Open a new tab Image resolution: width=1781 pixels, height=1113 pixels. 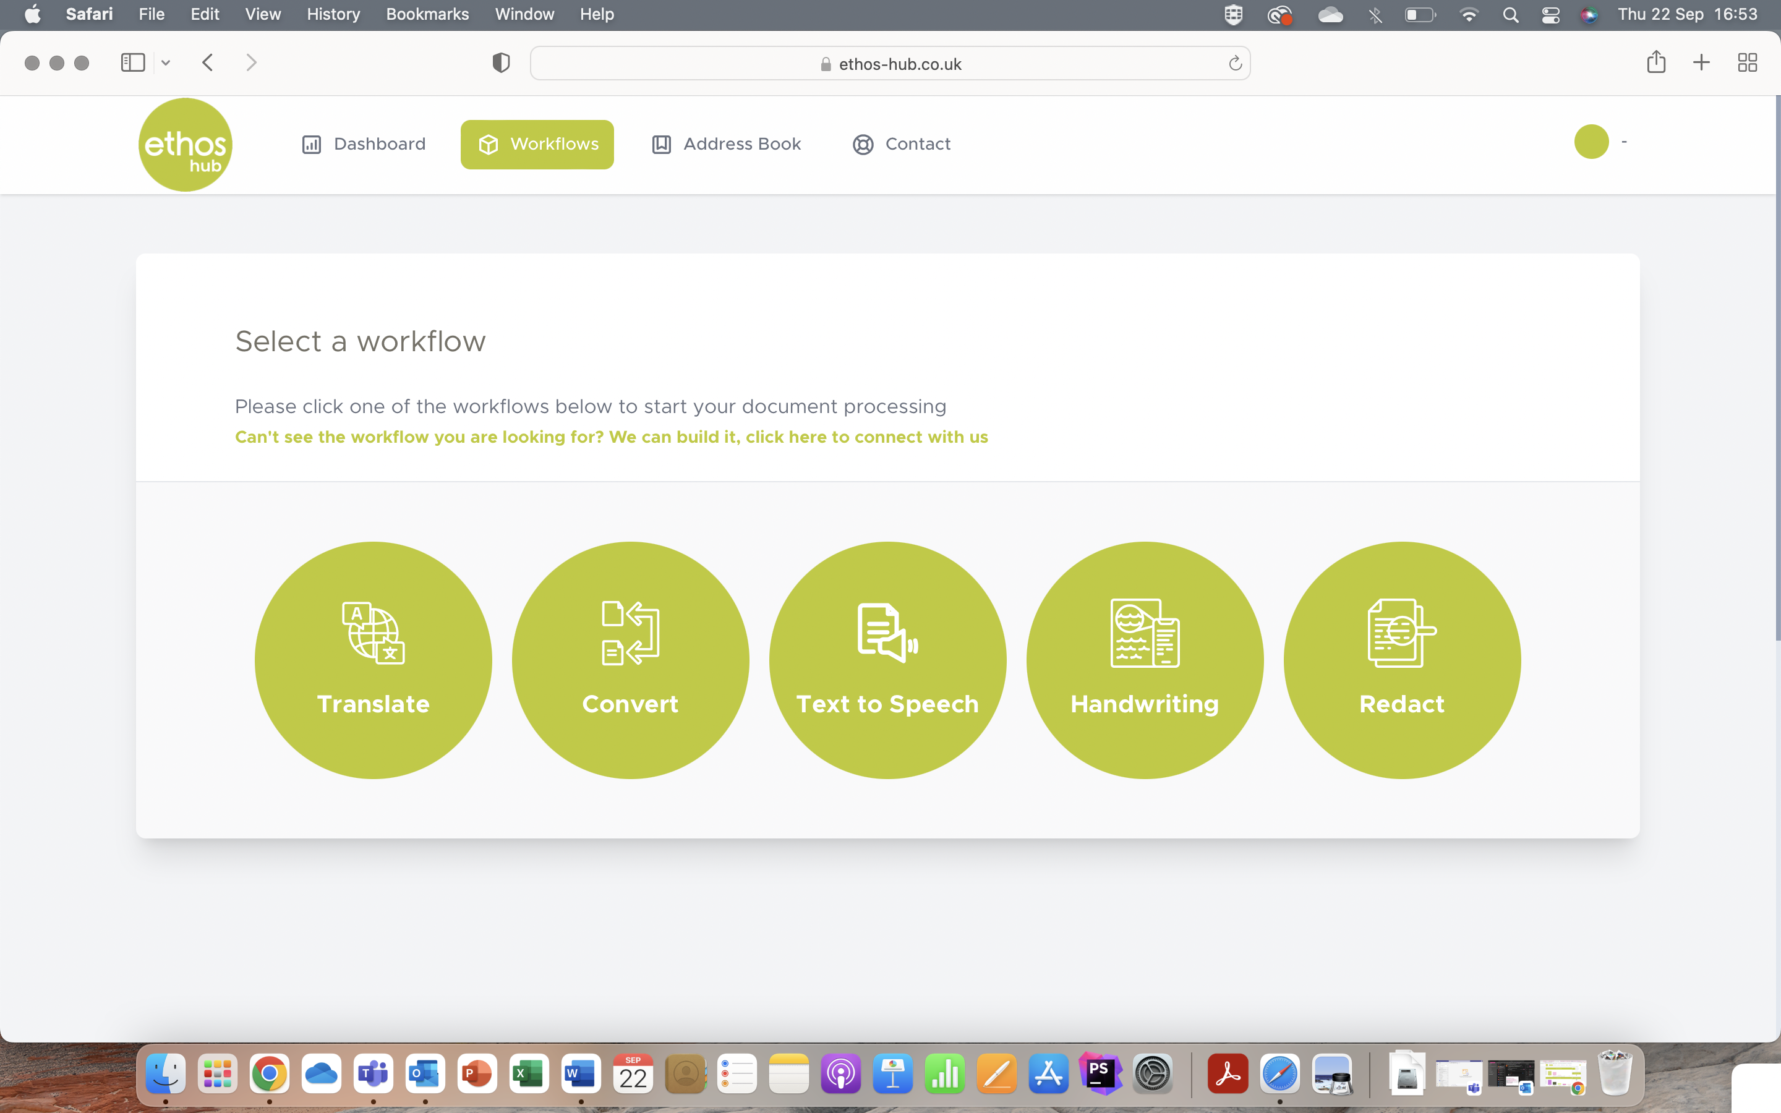pos(1701,62)
